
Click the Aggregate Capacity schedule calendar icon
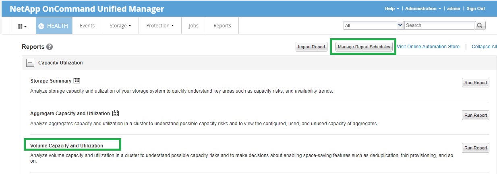coord(116,113)
